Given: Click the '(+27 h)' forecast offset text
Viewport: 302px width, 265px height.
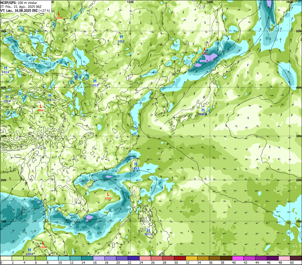Looking at the screenshot, I should [x=44, y=10].
